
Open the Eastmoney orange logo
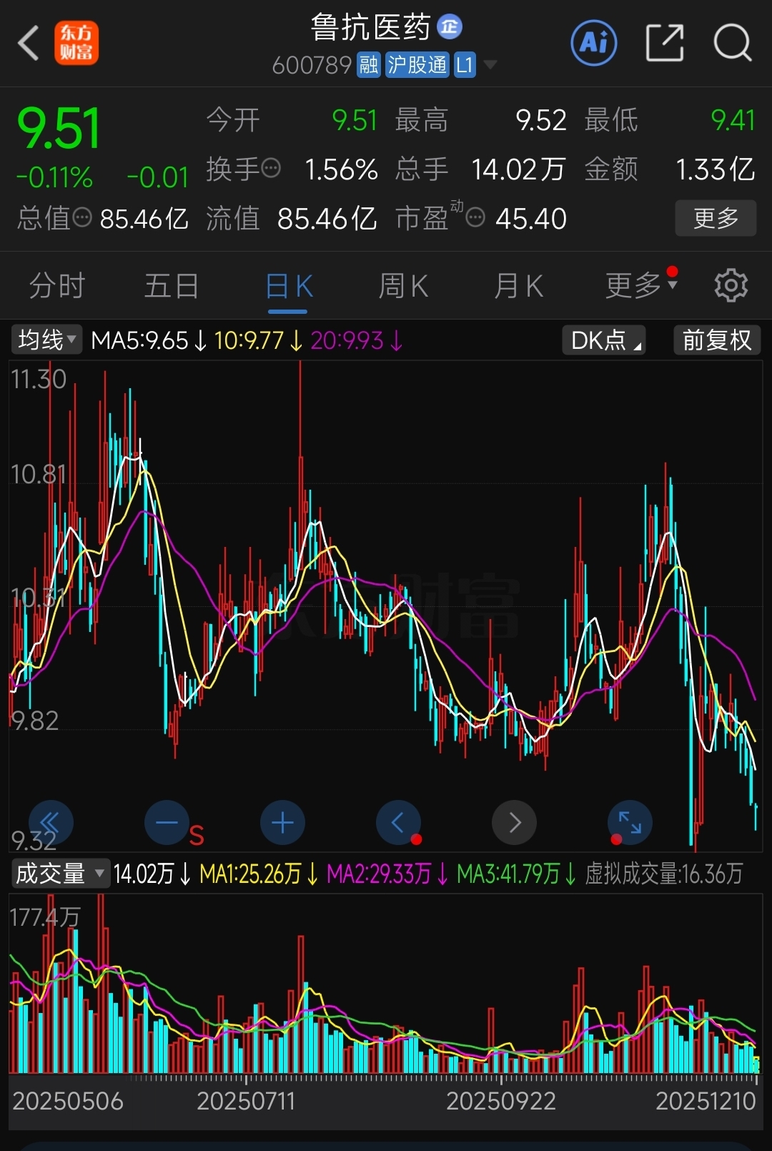click(76, 43)
